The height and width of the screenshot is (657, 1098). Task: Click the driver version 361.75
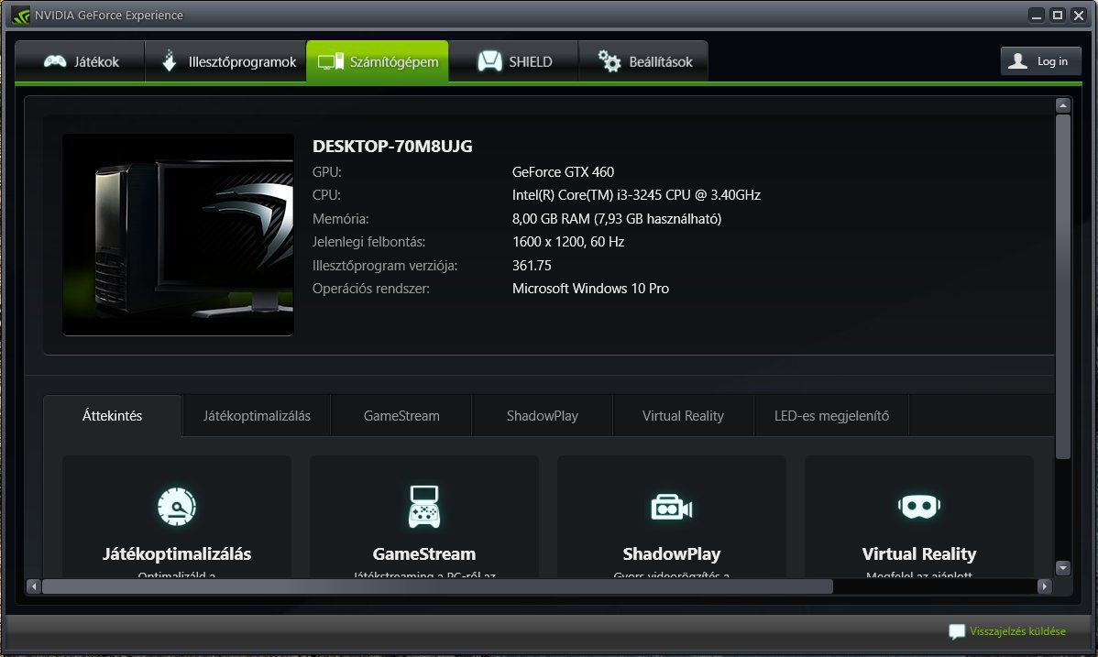pyautogui.click(x=532, y=266)
